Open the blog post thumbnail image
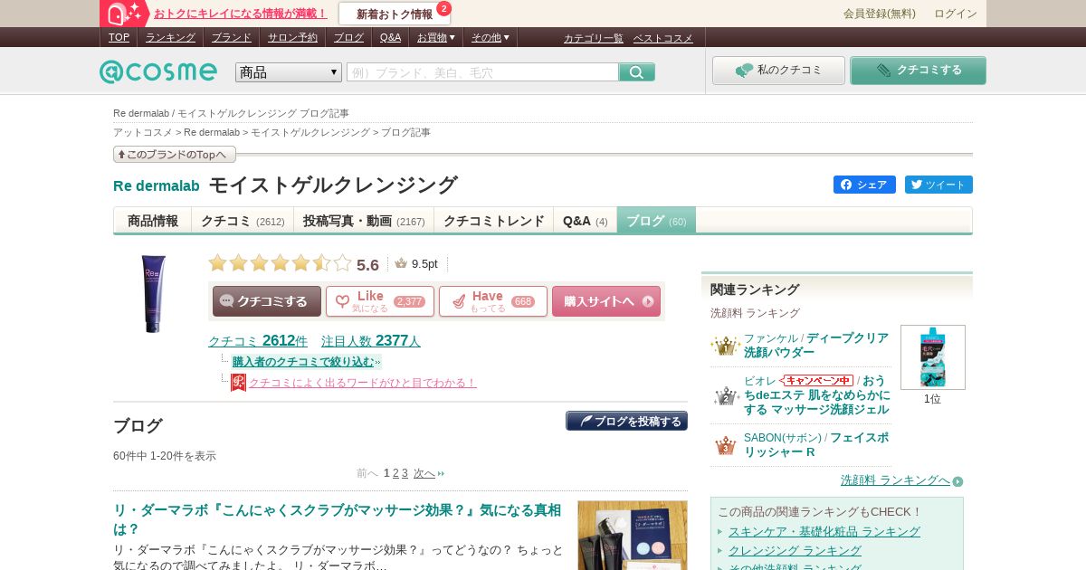 point(633,535)
